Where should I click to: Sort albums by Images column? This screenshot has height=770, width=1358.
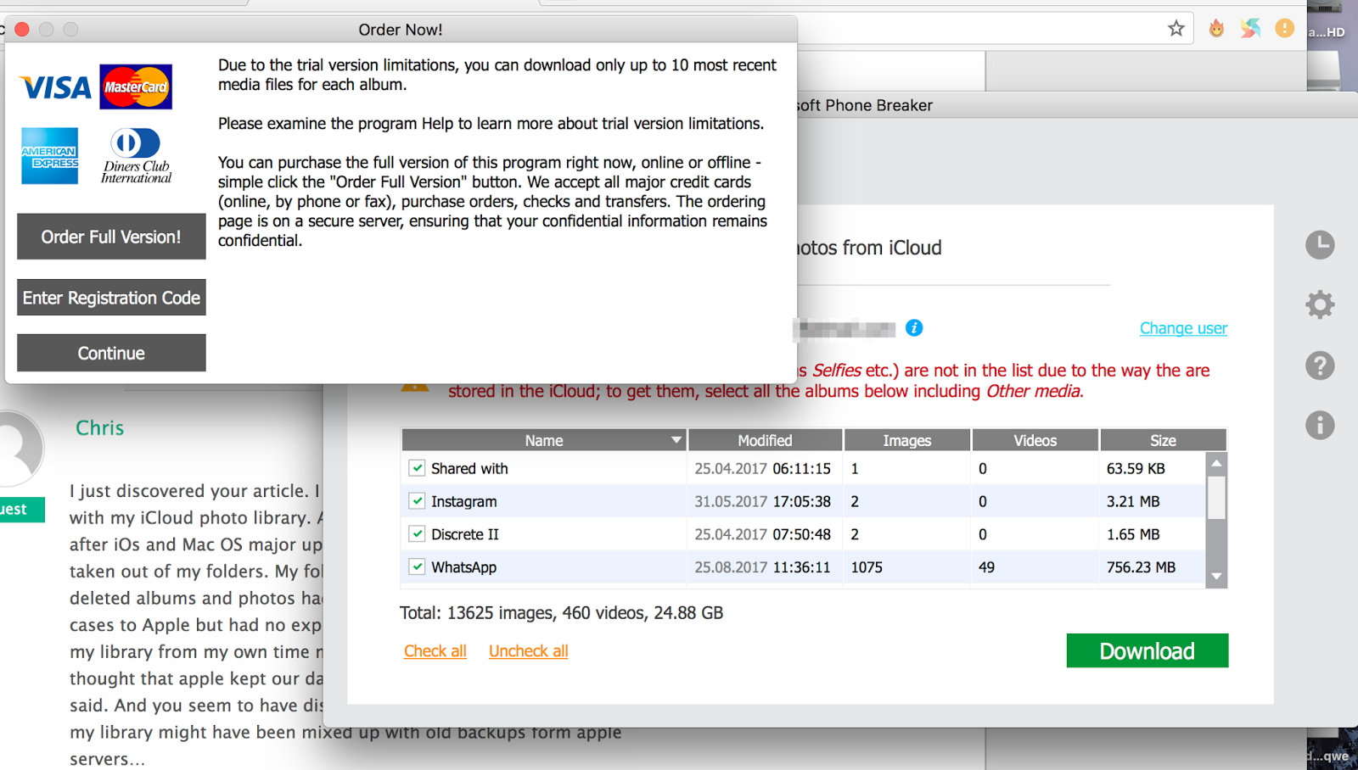point(906,440)
